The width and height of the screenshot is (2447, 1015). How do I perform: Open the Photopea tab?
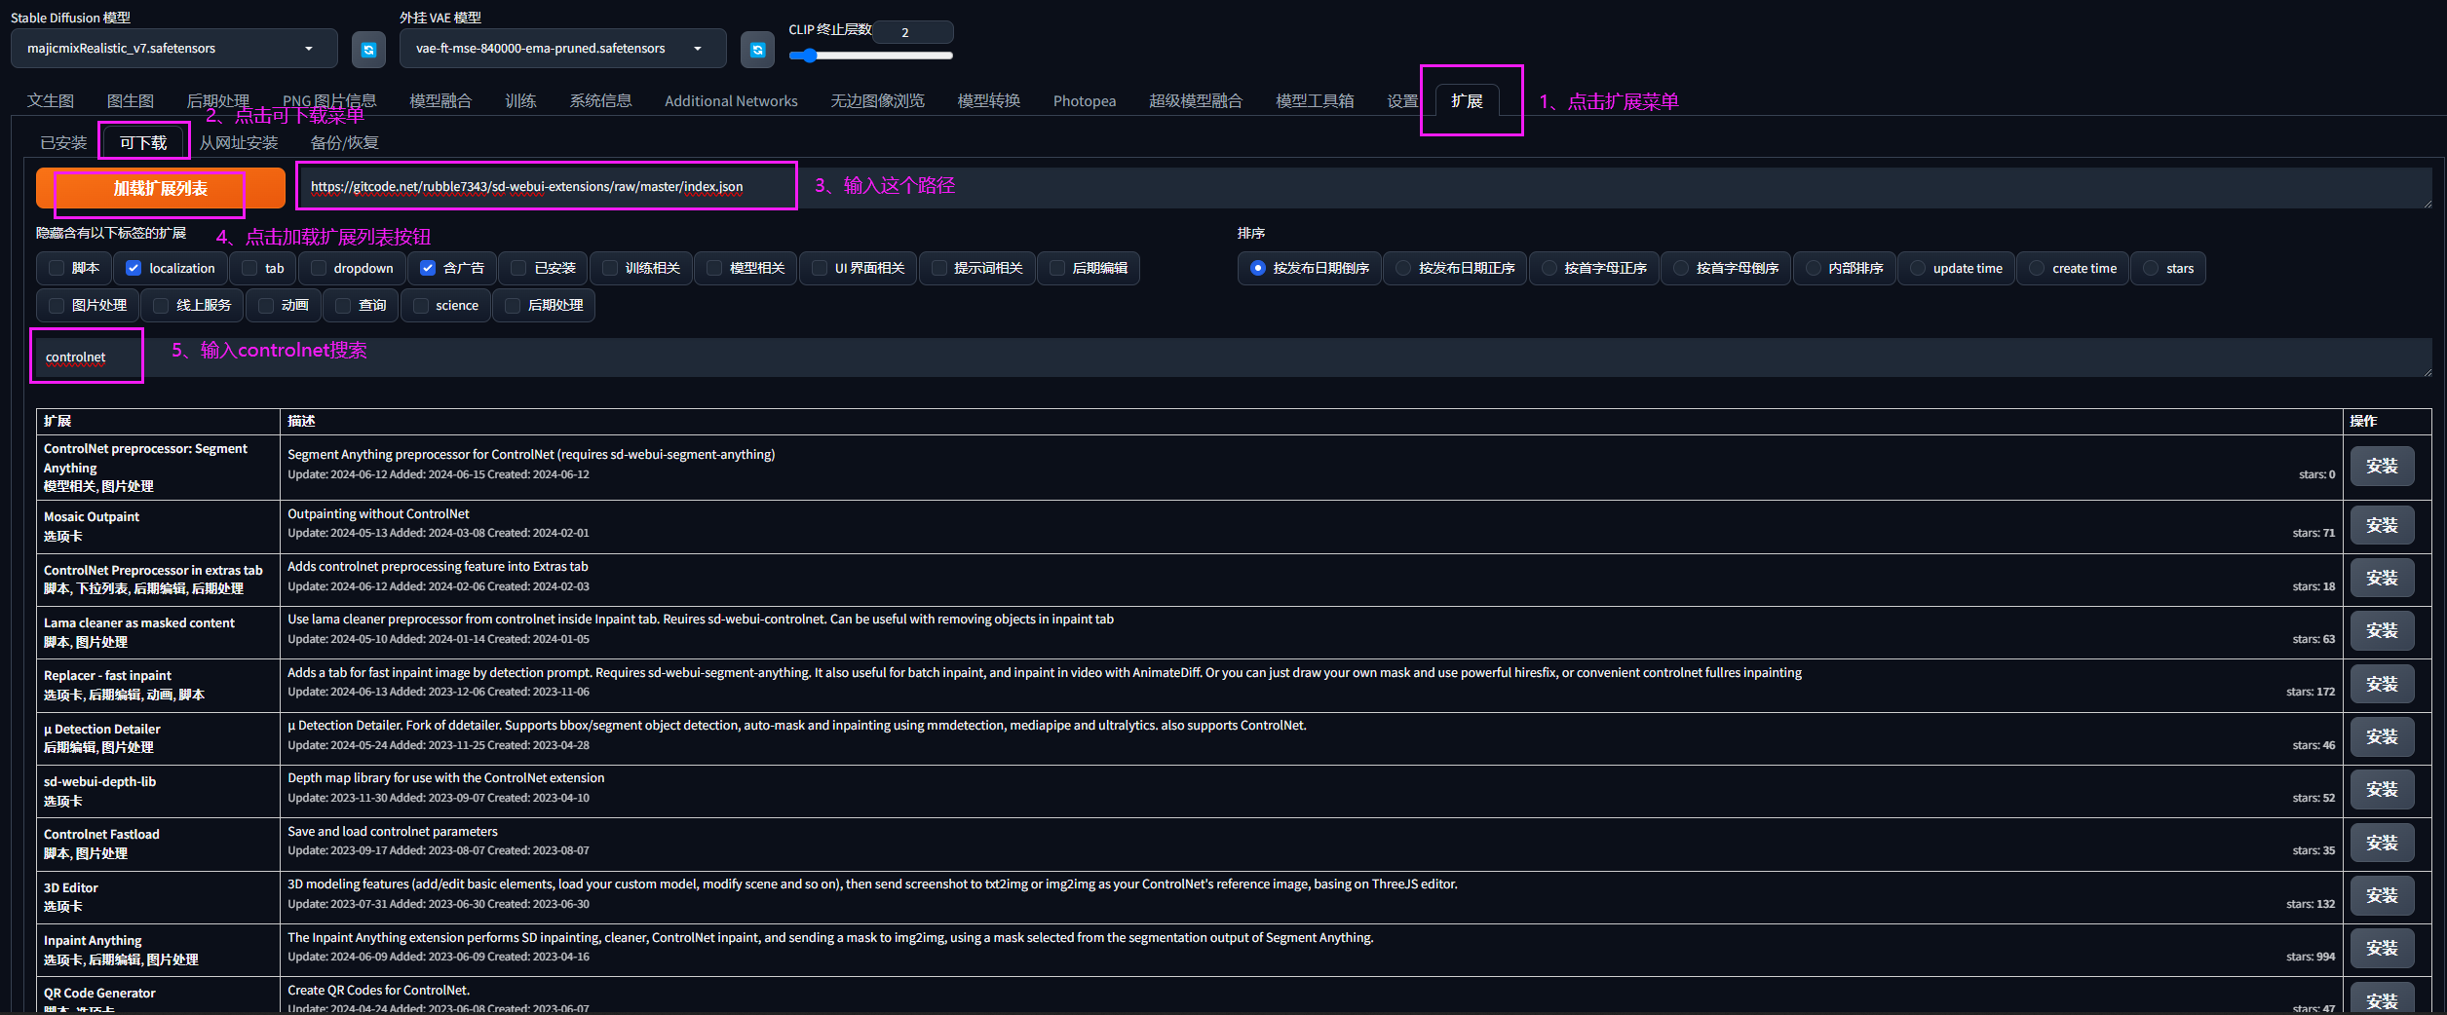[x=1085, y=101]
